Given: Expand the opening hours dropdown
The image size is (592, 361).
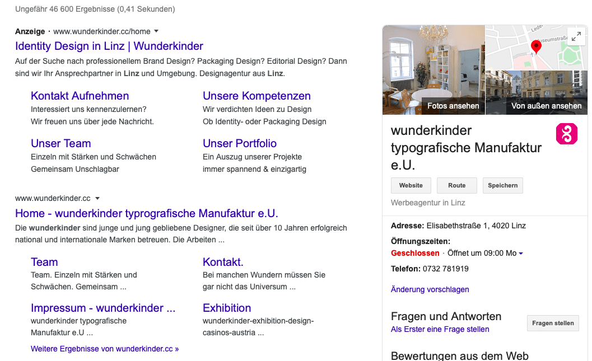Looking at the screenshot, I should [521, 254].
